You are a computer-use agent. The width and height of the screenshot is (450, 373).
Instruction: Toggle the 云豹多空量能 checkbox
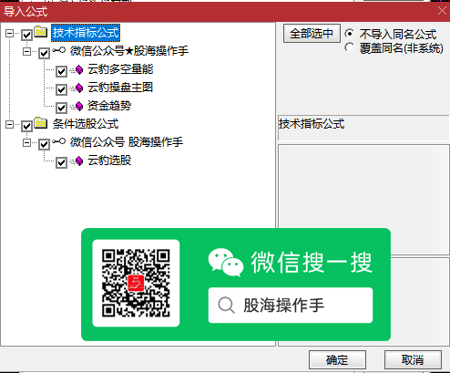coord(61,71)
